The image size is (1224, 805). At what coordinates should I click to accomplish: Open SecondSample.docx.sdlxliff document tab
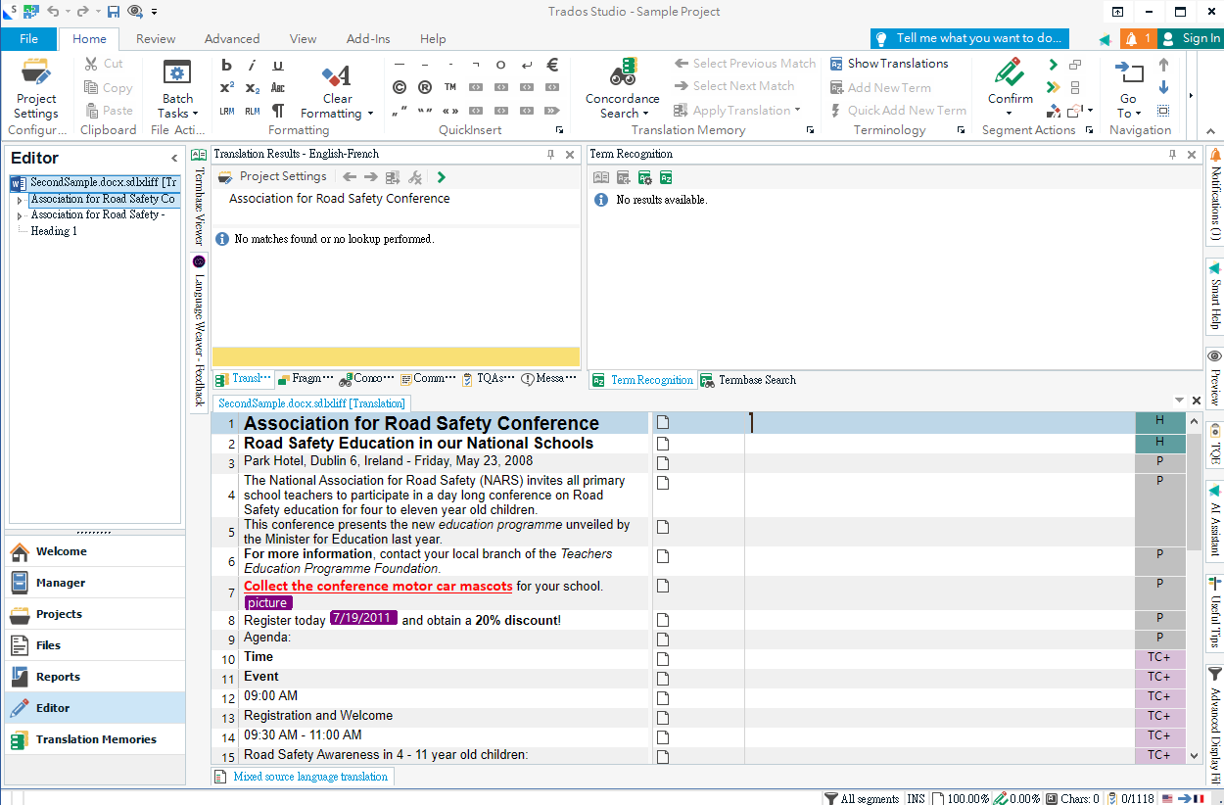coord(311,403)
